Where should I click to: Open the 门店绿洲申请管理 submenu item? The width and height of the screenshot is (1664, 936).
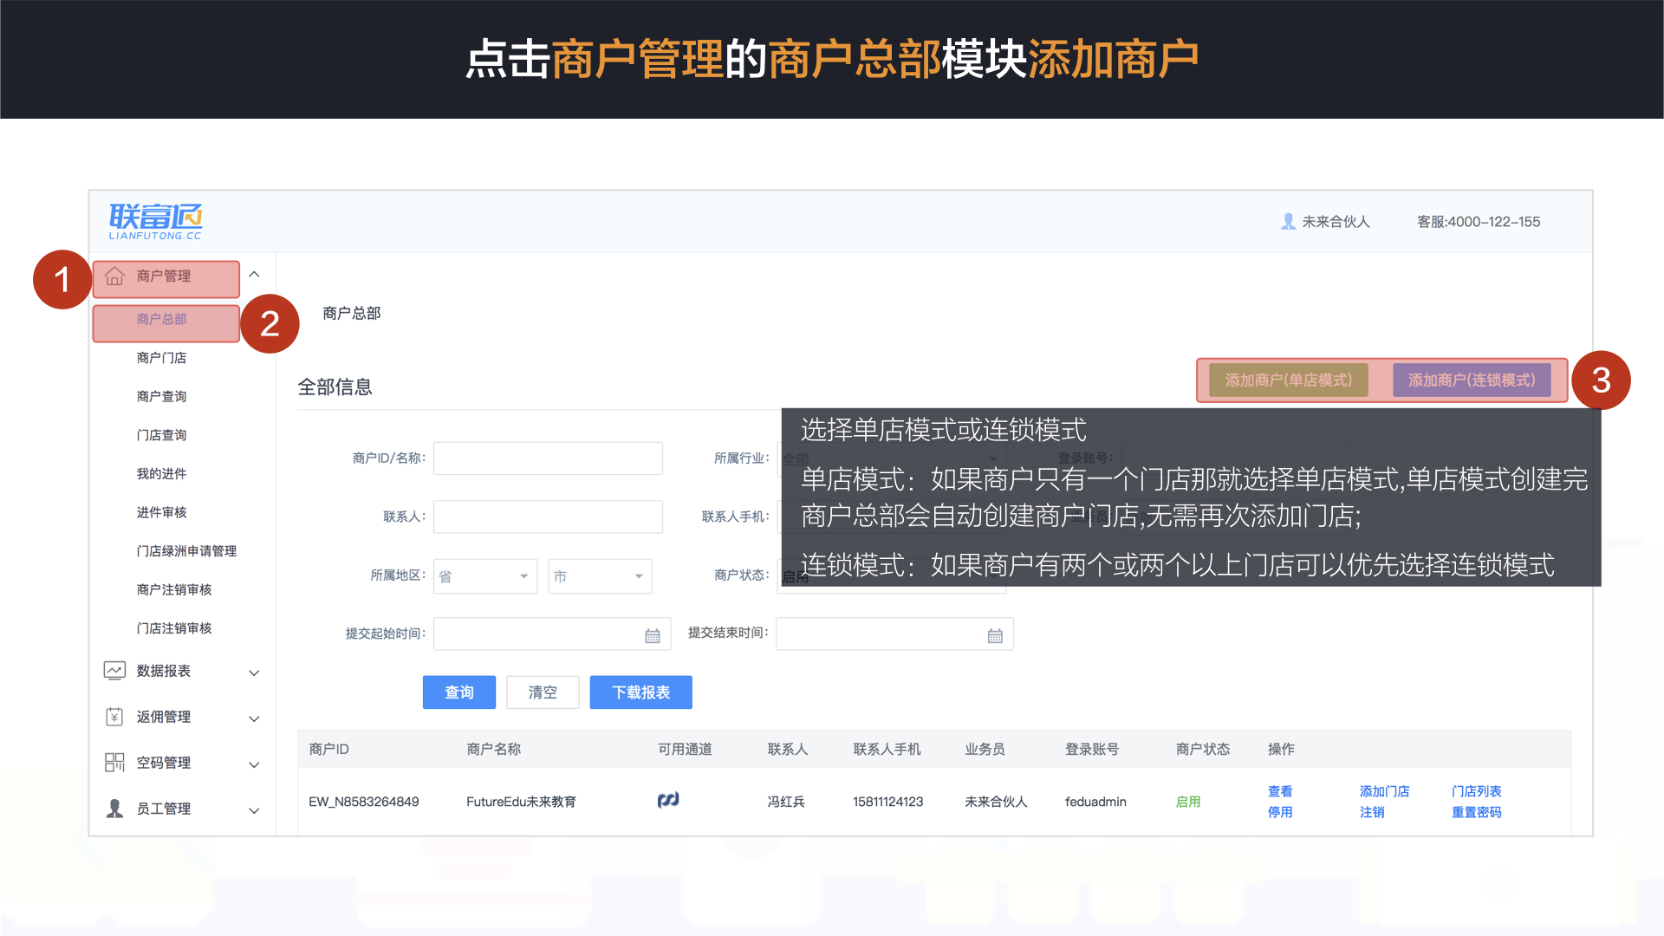186,551
